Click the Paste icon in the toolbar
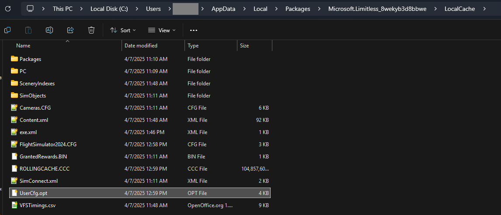The height and width of the screenshot is (215, 501). [28, 30]
